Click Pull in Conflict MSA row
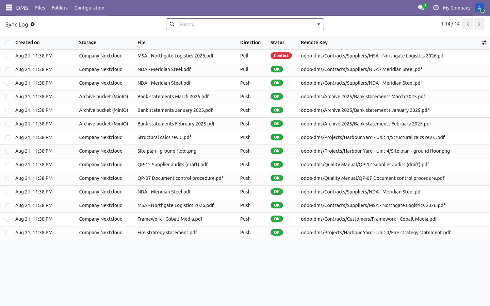Viewport: 490px width, 306px height. 244,56
